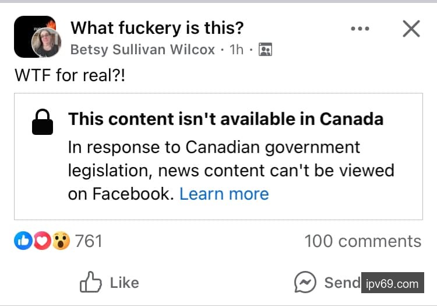The width and height of the screenshot is (437, 306).
Task: Open the Learn more link
Action: (x=224, y=194)
